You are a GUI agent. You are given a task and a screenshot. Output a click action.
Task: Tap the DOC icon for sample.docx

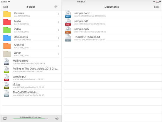coord(68,14)
